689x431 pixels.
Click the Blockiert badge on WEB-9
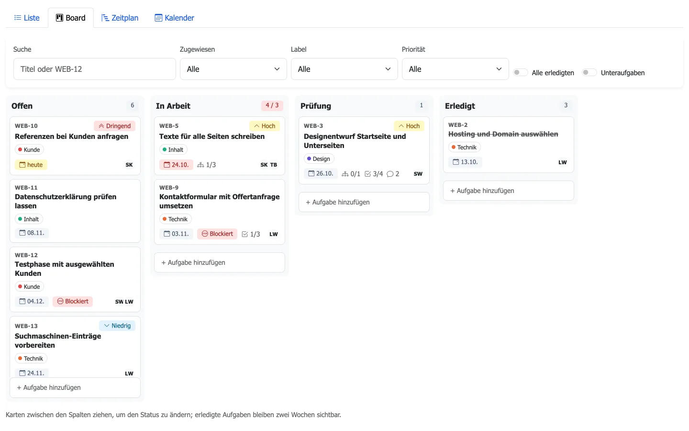217,234
